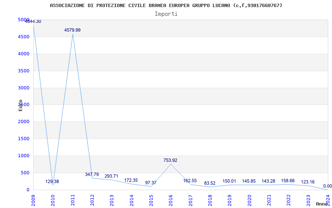Click the 753.92 peak value label
This screenshot has height=208, width=332.
click(x=170, y=160)
